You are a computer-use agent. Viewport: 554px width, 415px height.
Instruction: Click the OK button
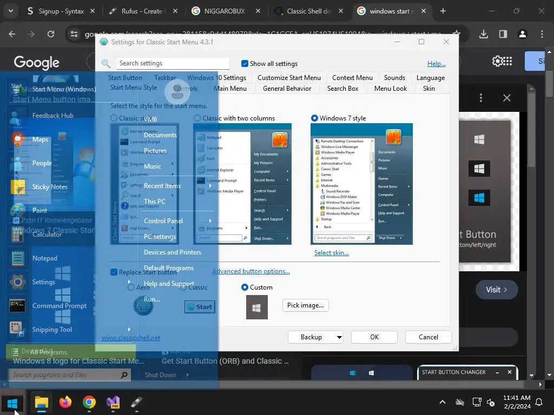click(x=374, y=337)
